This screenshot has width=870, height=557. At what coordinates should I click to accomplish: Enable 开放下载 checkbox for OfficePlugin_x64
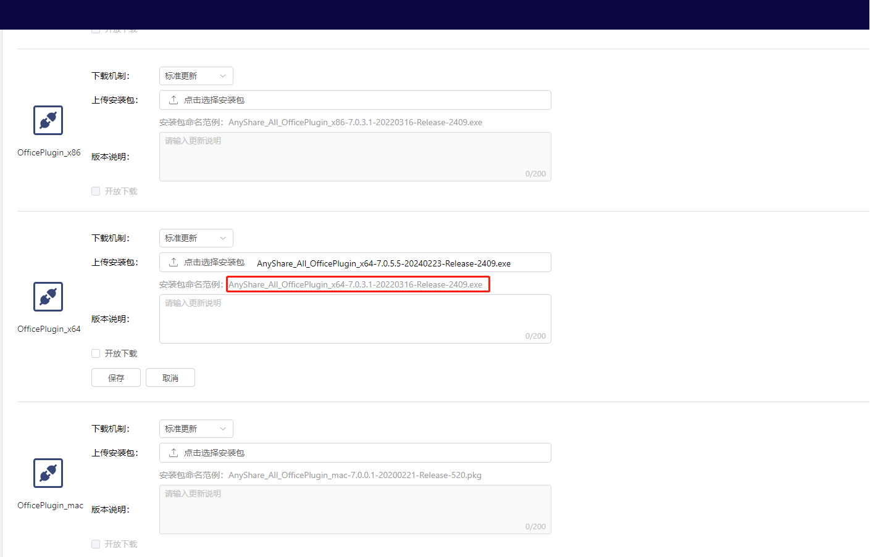click(x=96, y=353)
